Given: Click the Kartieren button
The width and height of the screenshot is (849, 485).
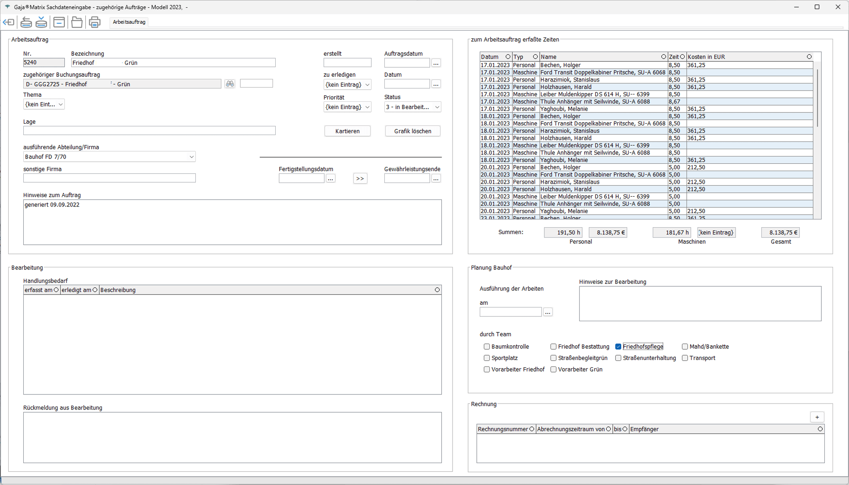Looking at the screenshot, I should [347, 131].
